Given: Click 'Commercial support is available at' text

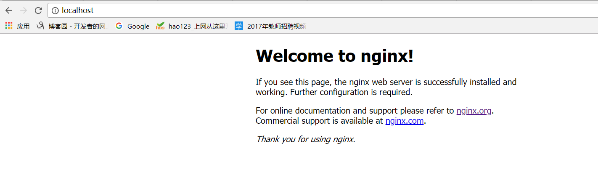Looking at the screenshot, I should pos(320,121).
